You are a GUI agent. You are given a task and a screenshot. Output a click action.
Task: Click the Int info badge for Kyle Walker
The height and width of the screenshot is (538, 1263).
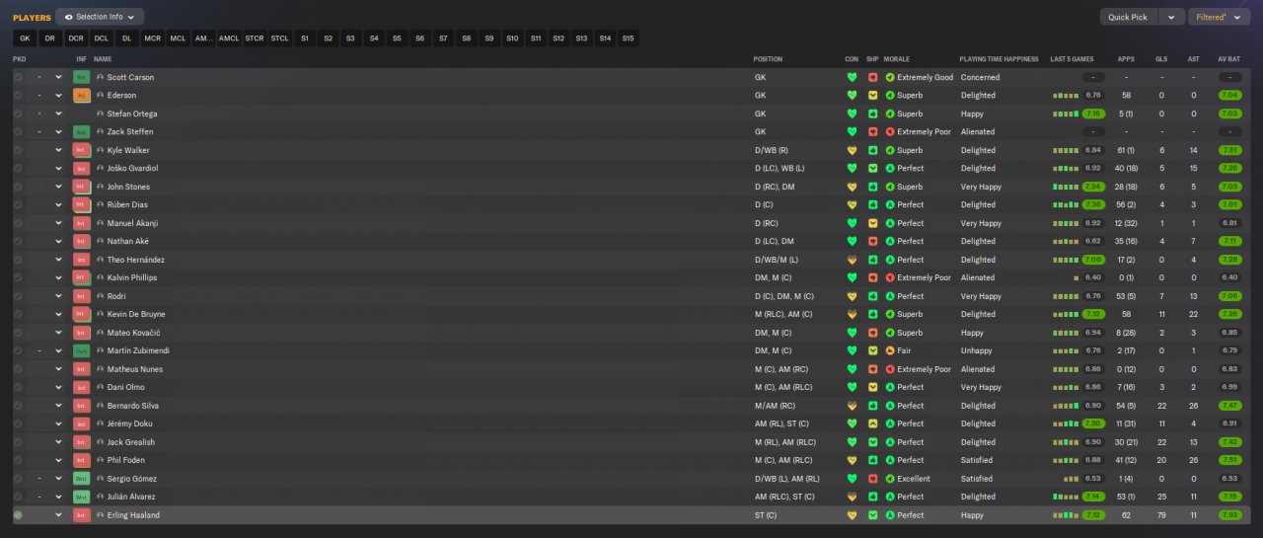[82, 150]
